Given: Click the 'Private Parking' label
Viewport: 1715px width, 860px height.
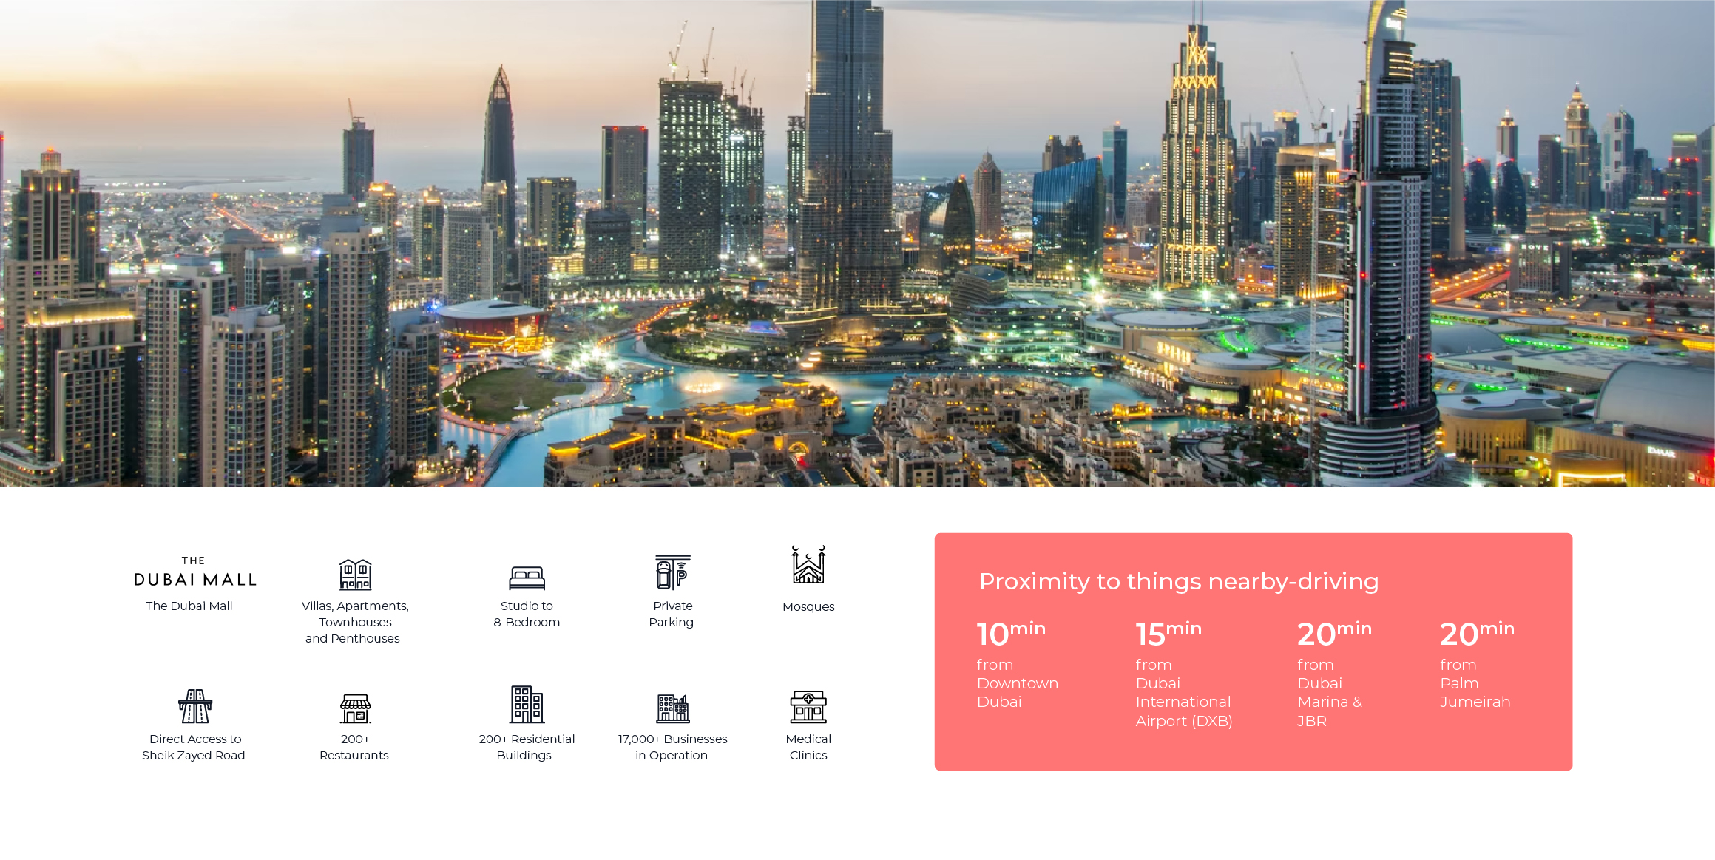Looking at the screenshot, I should click(x=672, y=614).
